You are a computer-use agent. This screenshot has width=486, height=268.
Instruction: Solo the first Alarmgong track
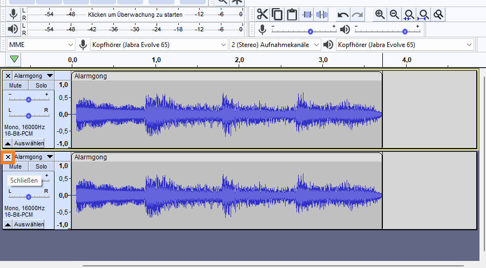[41, 85]
